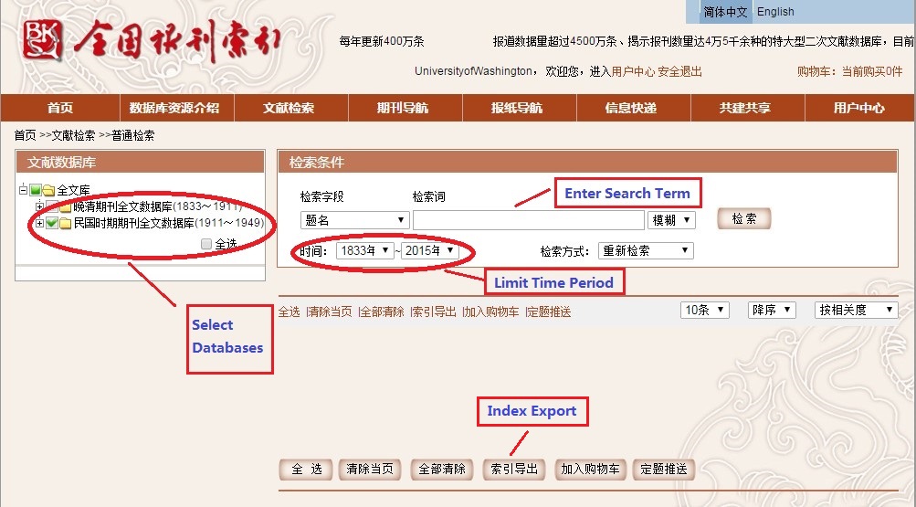Select the 全文库 tree label
The image size is (916, 507).
pos(74,190)
